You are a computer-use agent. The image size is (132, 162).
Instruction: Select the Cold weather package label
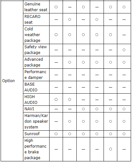[x=32, y=35]
